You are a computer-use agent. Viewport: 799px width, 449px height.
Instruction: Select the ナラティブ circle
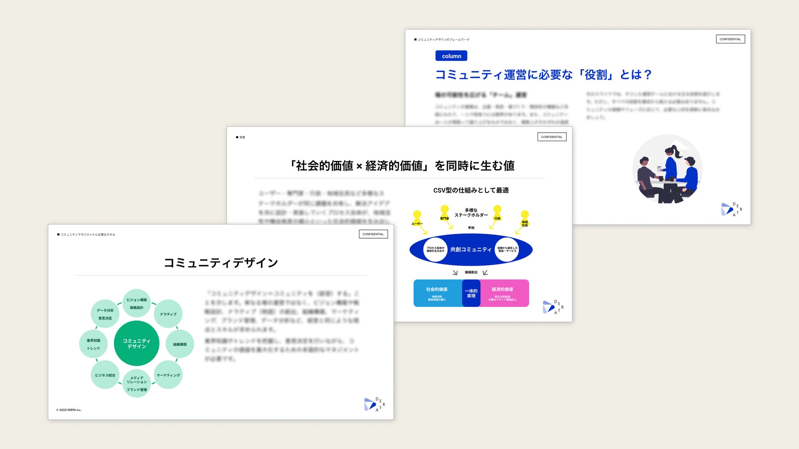pos(168,314)
